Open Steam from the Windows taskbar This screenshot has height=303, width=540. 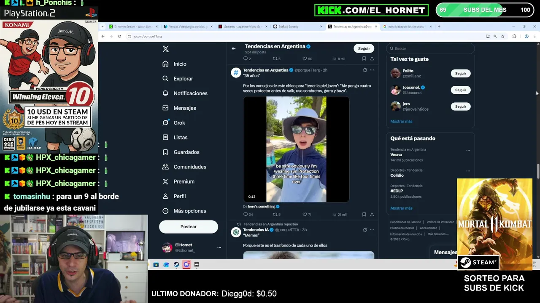[176, 265]
